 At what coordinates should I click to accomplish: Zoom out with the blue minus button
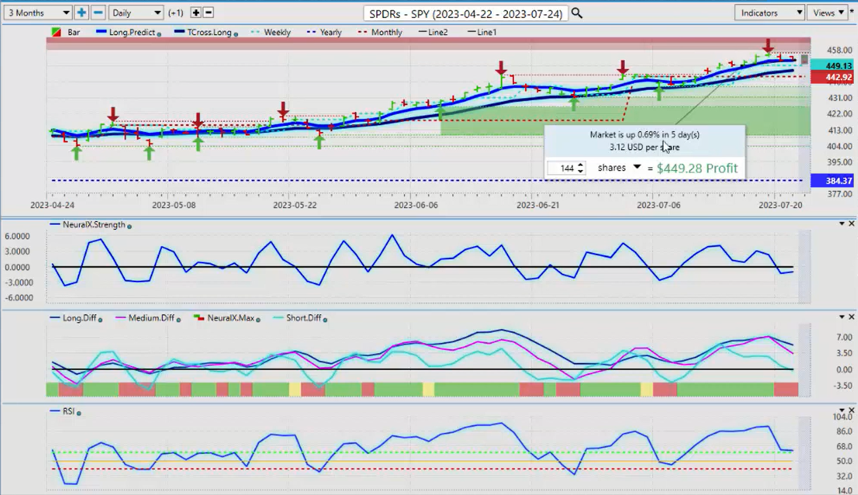pos(99,13)
